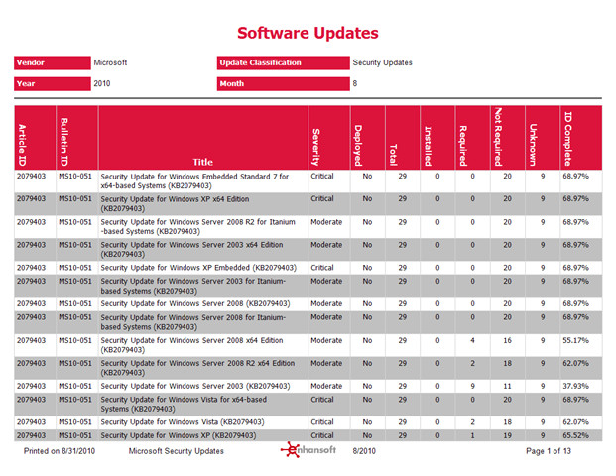Select Windows Server 2008 R2 for Itanium title

click(x=198, y=227)
